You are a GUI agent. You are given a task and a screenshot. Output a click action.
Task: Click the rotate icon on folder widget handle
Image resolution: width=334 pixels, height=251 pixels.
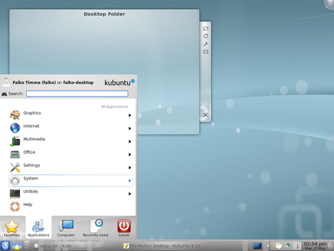point(205,36)
